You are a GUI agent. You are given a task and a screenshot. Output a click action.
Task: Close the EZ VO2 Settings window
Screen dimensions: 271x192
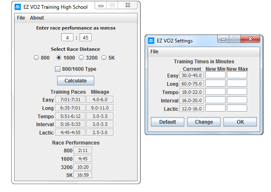pos(251,40)
